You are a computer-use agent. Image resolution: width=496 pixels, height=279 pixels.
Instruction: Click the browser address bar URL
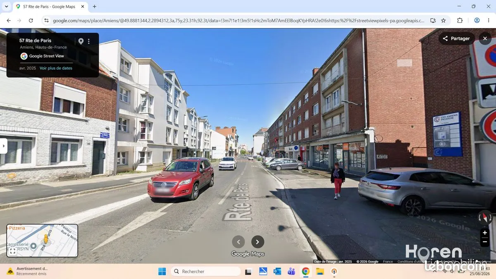pos(238,20)
